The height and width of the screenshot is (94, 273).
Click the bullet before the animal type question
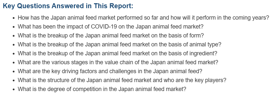[x=14, y=45]
